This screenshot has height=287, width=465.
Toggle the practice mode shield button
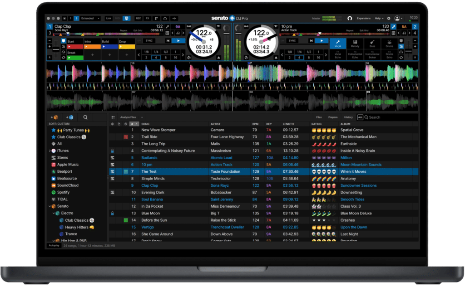pos(127,19)
